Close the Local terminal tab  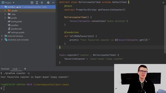pyautogui.click(x=19, y=69)
